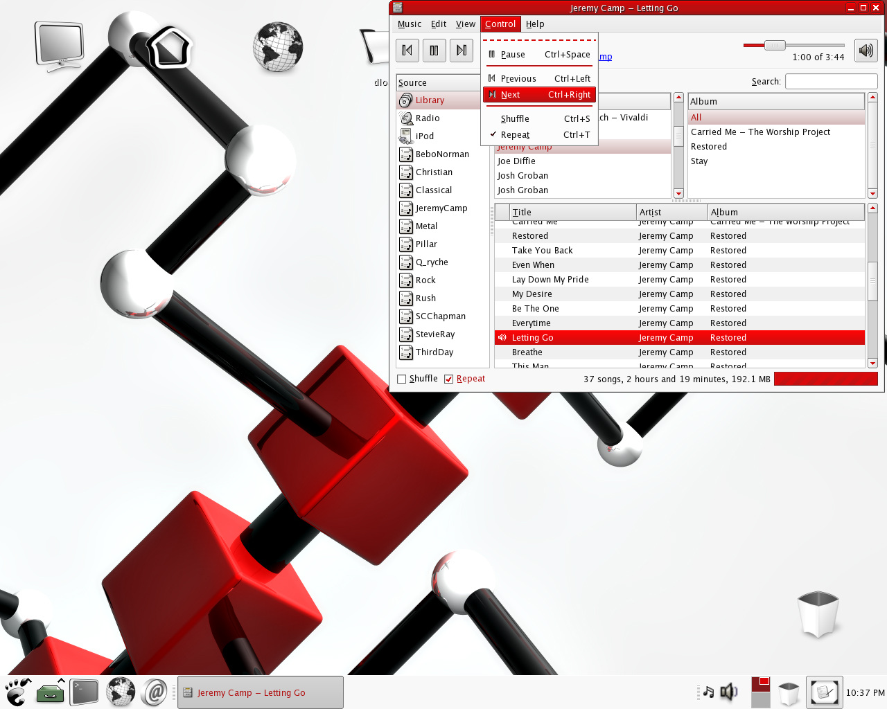The width and height of the screenshot is (887, 709).
Task: Toggle Shuffle in the Control menu
Action: tap(539, 119)
